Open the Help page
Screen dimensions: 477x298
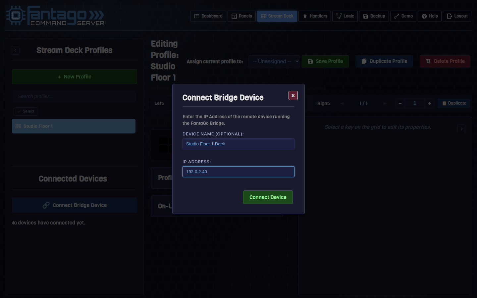430,16
